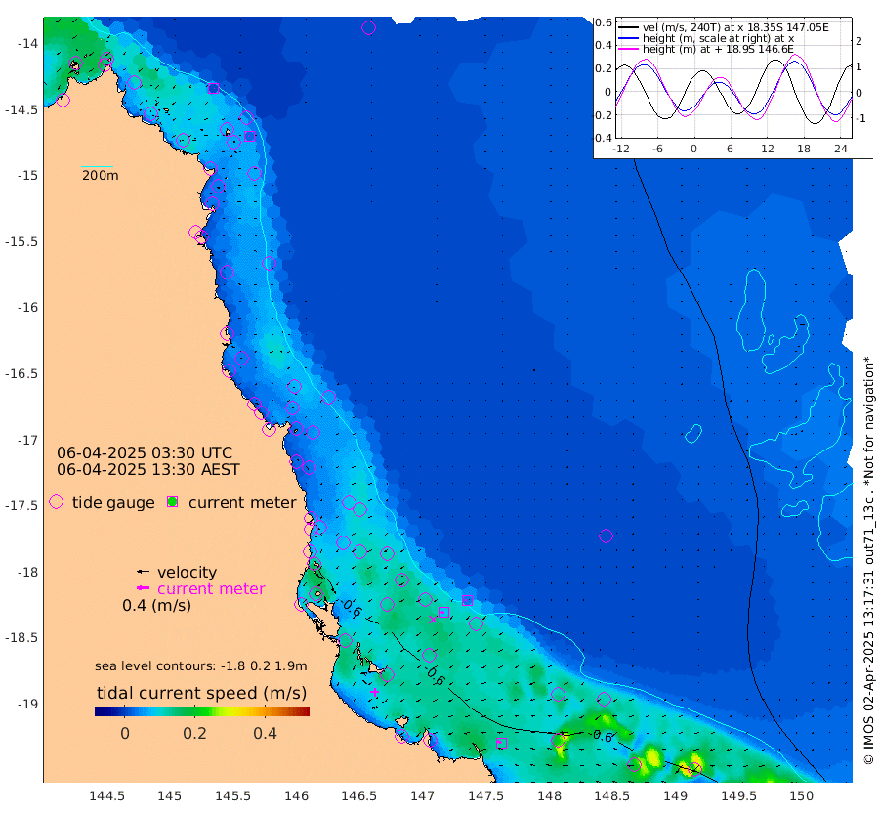The width and height of the screenshot is (879, 815).
Task: Click the current meter square near 18.2S 147.35E
Action: (x=467, y=601)
